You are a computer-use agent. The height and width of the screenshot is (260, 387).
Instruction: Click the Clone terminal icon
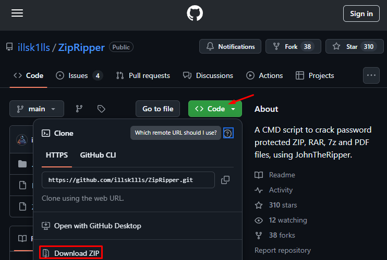tap(46, 133)
